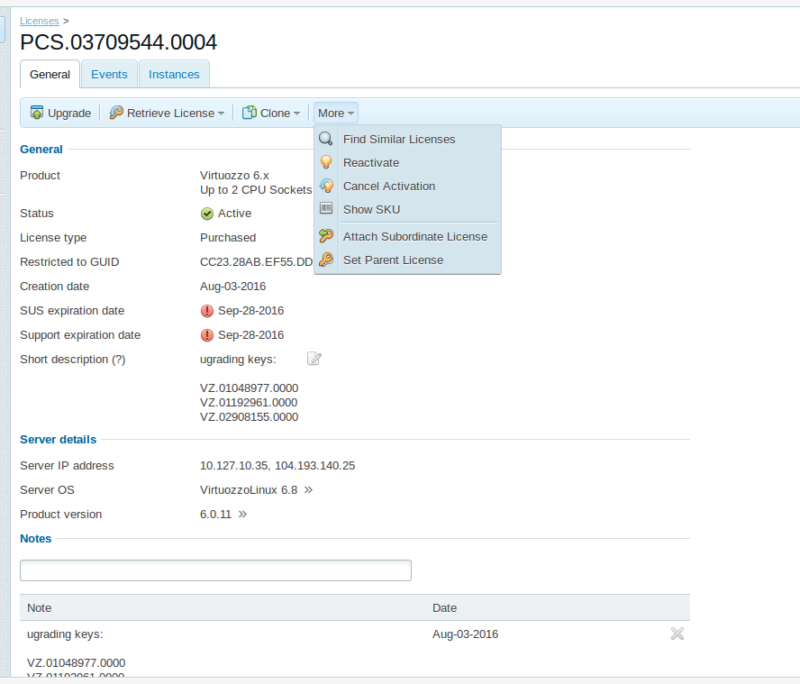
Task: Open the Instances tab
Action: 174,75
